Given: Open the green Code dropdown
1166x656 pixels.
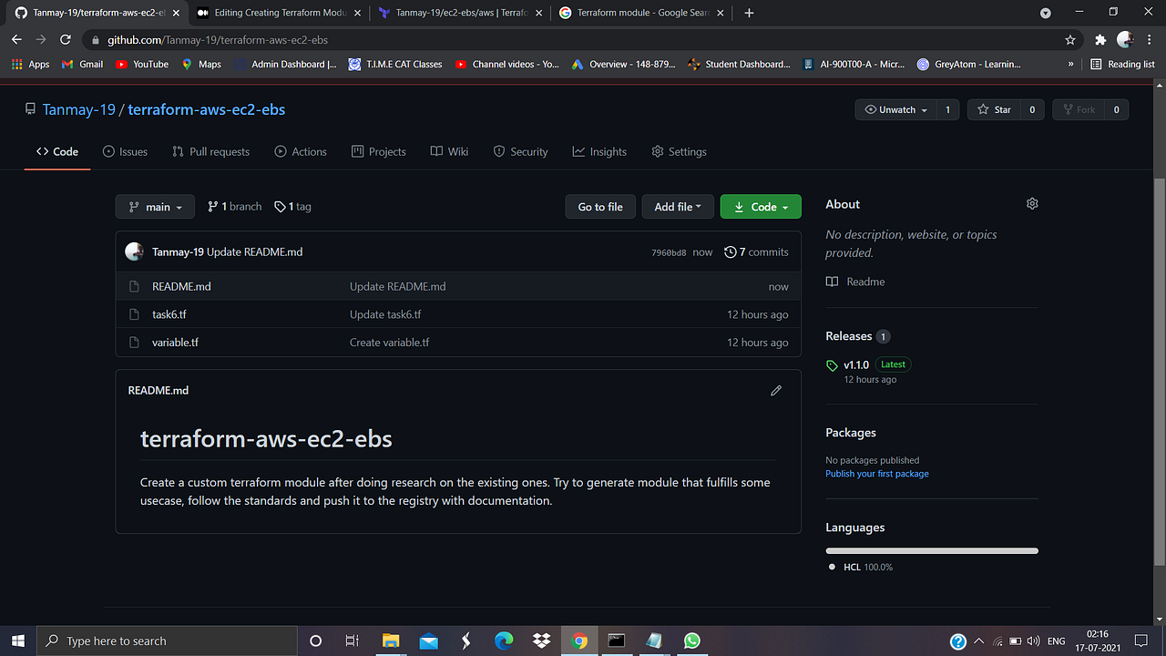Looking at the screenshot, I should point(761,207).
